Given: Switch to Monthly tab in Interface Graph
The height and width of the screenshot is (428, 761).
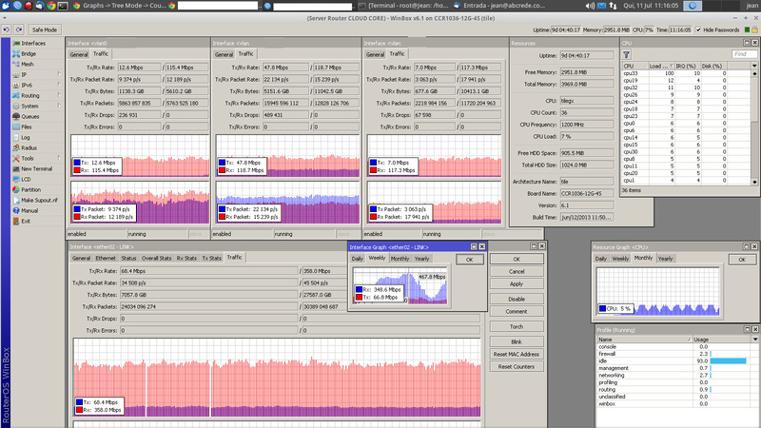Looking at the screenshot, I should [x=400, y=258].
